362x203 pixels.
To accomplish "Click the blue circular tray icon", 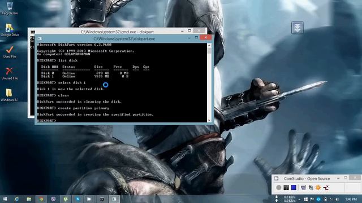I will (318, 199).
